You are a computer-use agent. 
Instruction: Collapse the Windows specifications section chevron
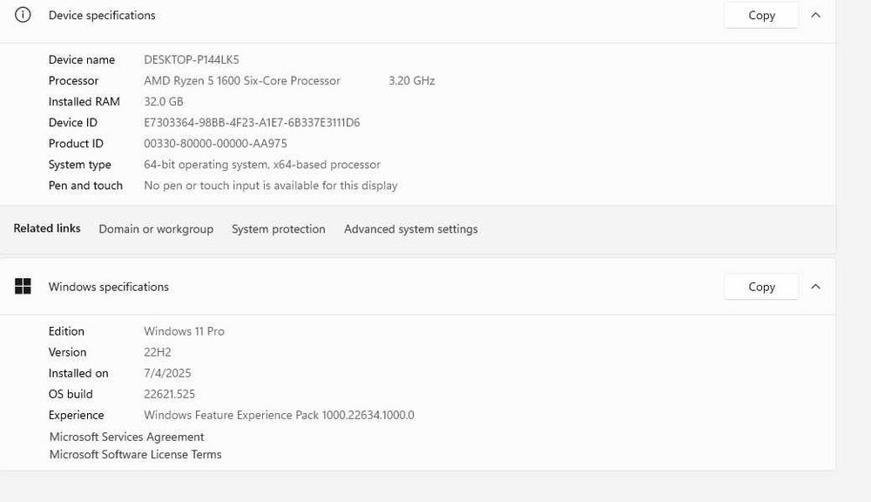point(815,287)
